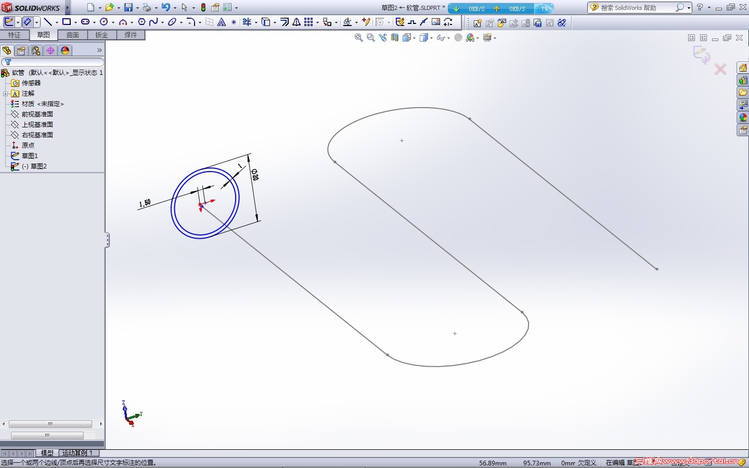Open the DimXpertManager panel tab

coord(50,50)
